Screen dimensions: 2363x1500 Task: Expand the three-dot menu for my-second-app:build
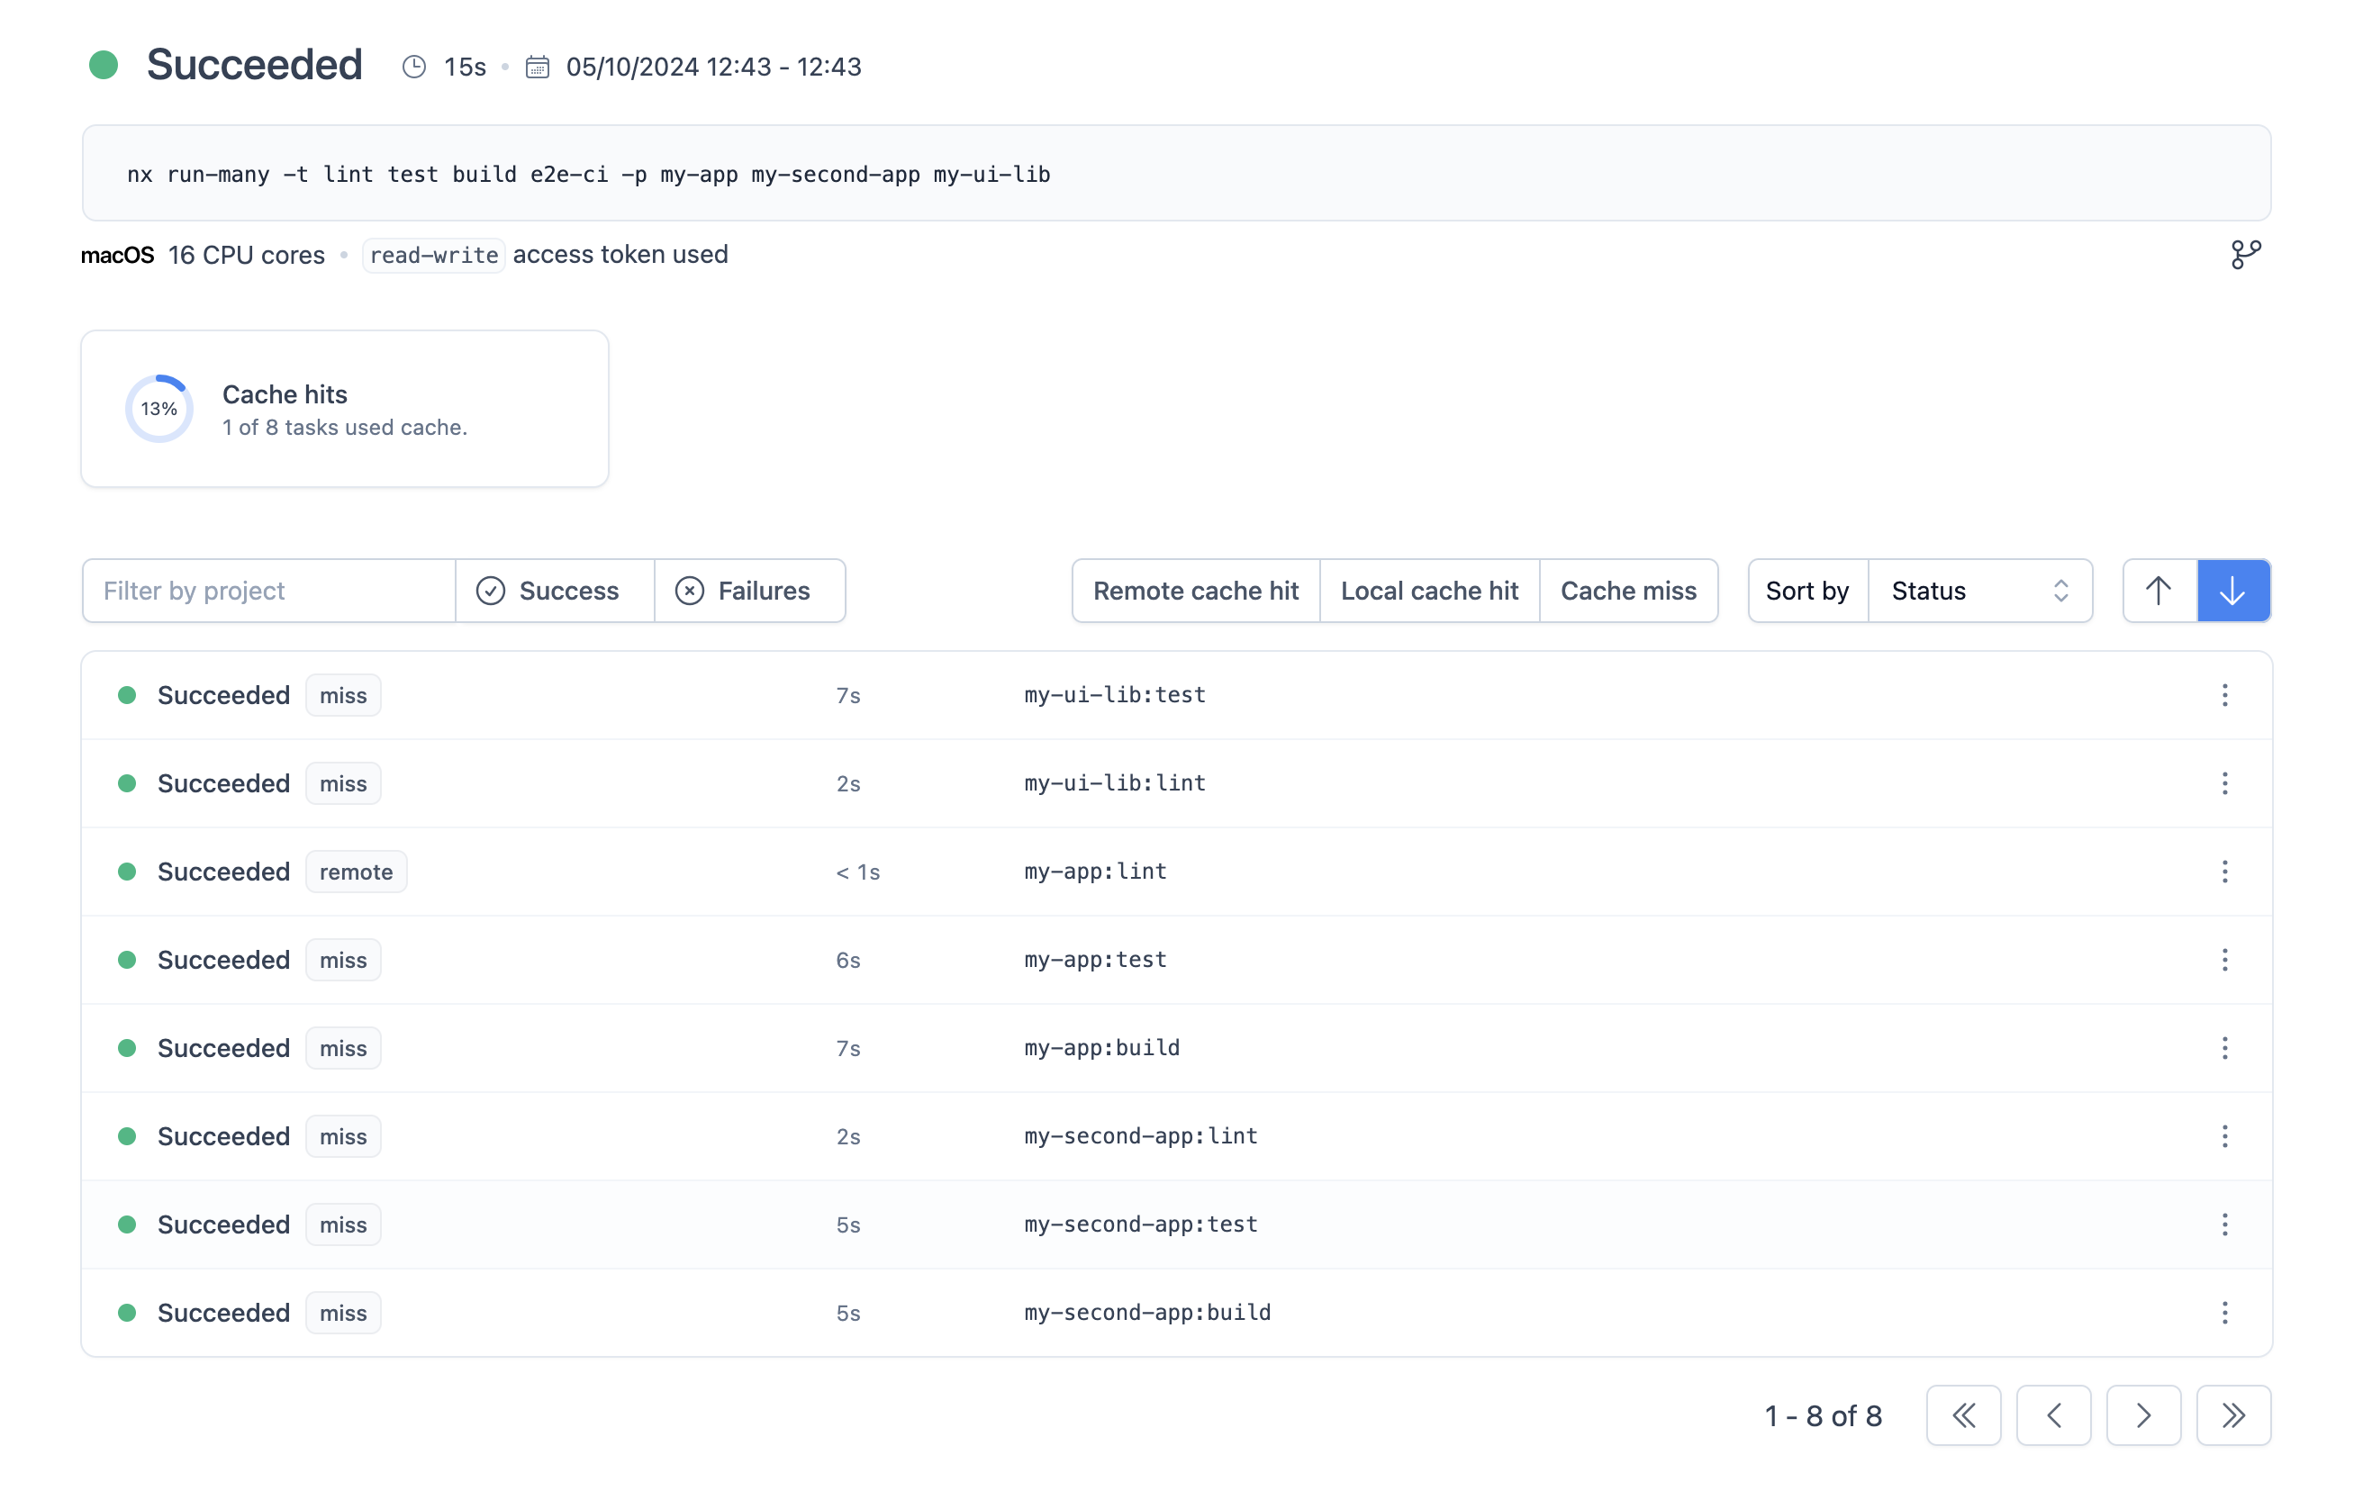tap(2225, 1313)
